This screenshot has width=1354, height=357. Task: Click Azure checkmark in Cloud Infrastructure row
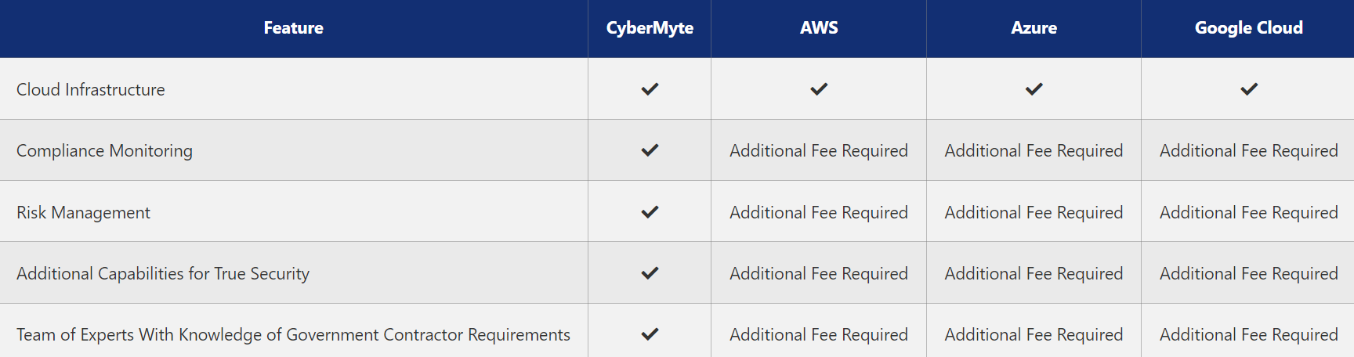1034,89
